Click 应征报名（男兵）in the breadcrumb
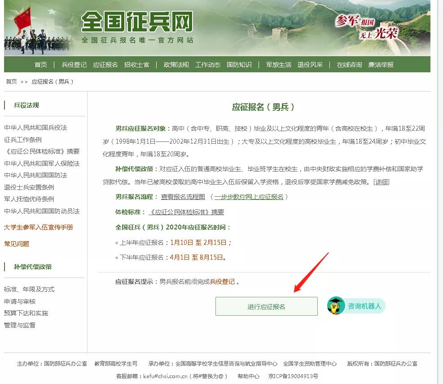Screen dimensions: 443x384 pyautogui.click(x=52, y=82)
